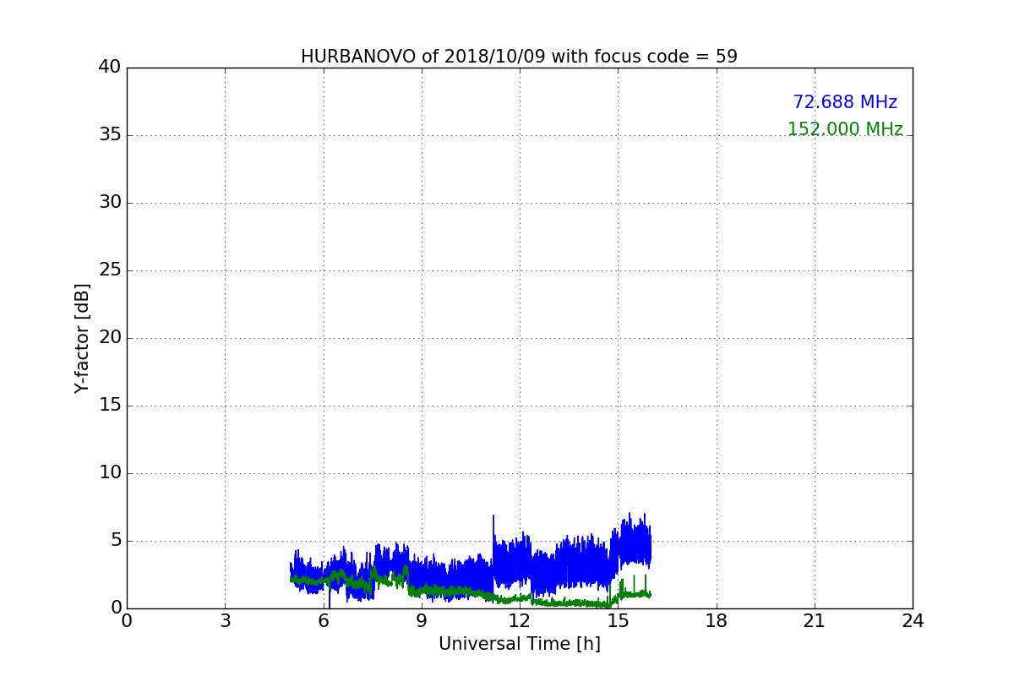
Task: Click x-axis tick label 24
Action: [913, 621]
